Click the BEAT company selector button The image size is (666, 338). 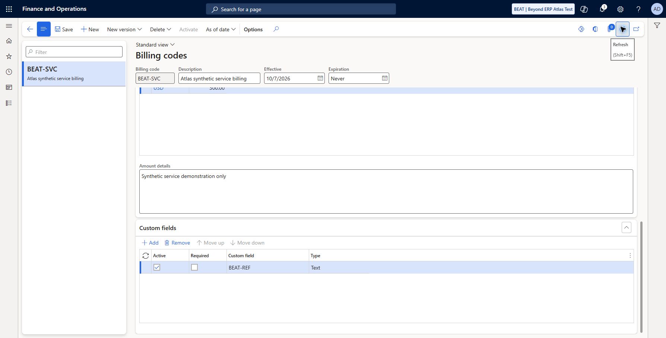click(x=543, y=9)
